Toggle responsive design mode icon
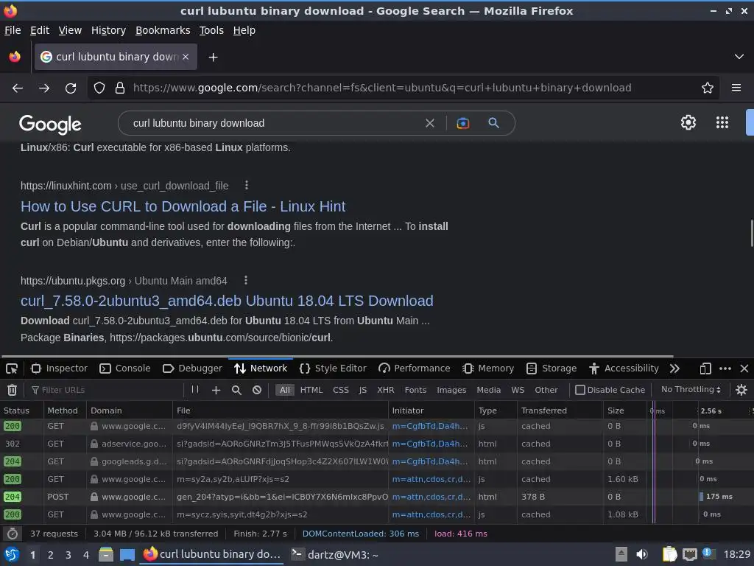Image resolution: width=754 pixels, height=566 pixels. coord(705,368)
